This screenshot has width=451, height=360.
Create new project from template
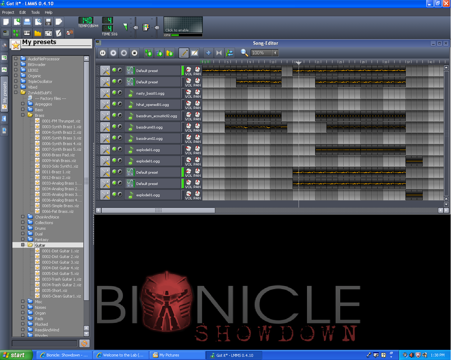17,22
